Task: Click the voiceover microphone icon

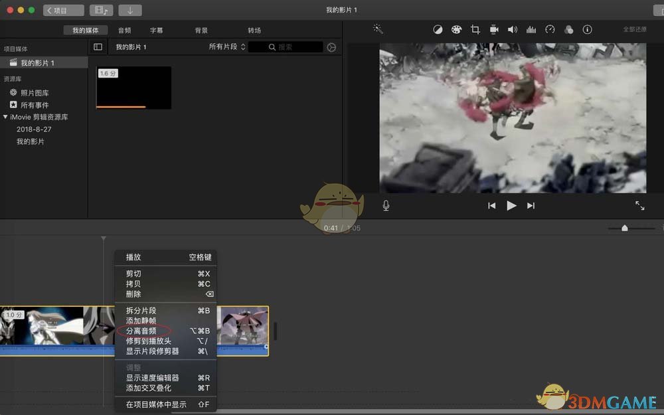Action: click(386, 205)
